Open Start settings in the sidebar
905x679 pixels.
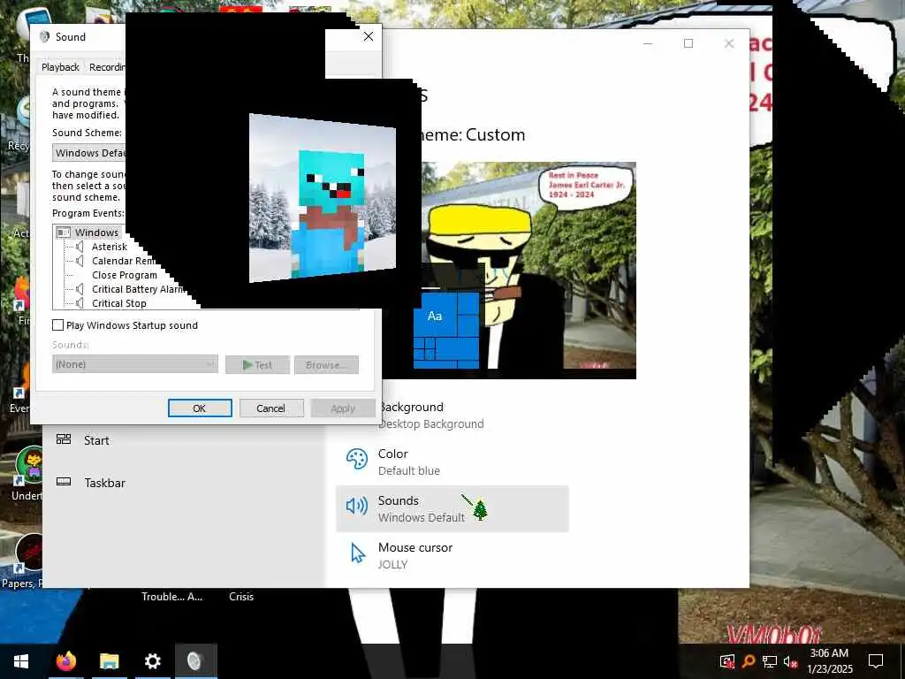pyautogui.click(x=96, y=440)
